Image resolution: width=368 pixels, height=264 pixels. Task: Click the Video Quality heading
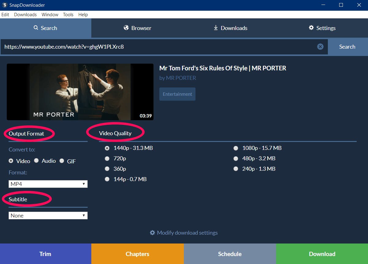pyautogui.click(x=115, y=133)
